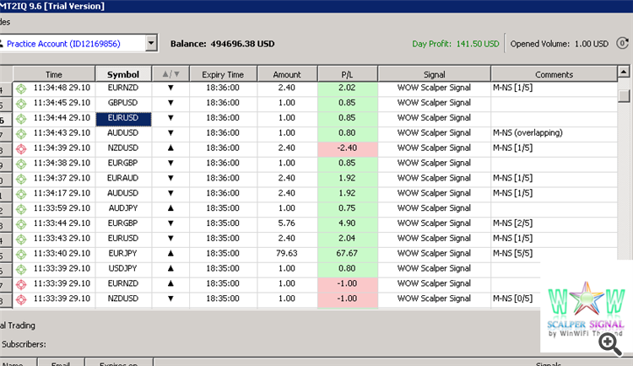Click the 5.76 amount value

point(287,223)
